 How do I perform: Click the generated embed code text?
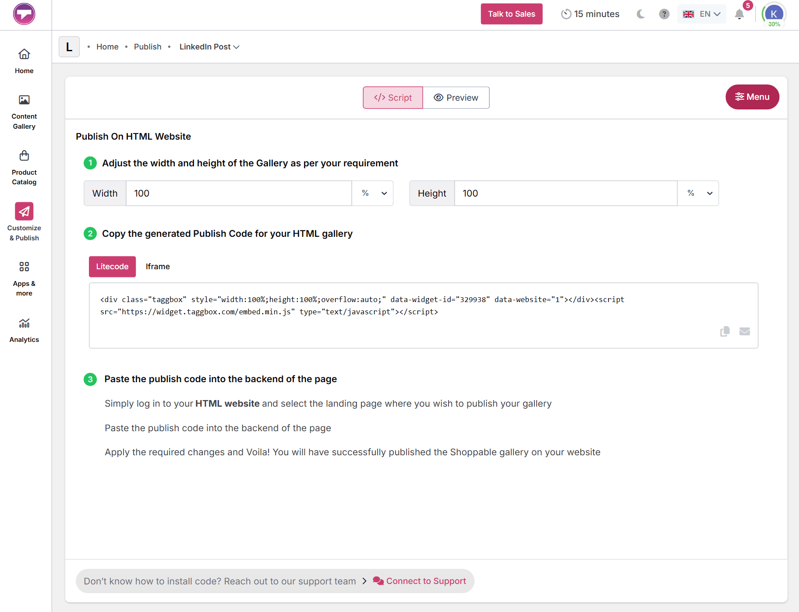click(362, 306)
